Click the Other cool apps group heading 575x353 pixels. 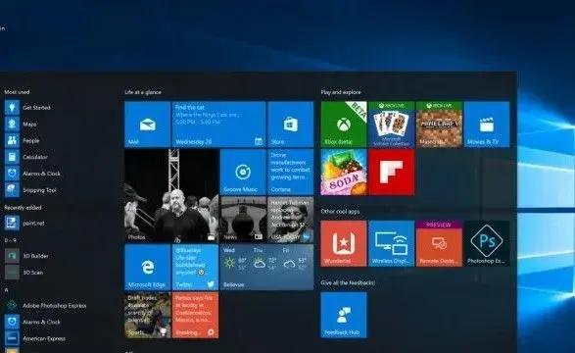coord(340,212)
